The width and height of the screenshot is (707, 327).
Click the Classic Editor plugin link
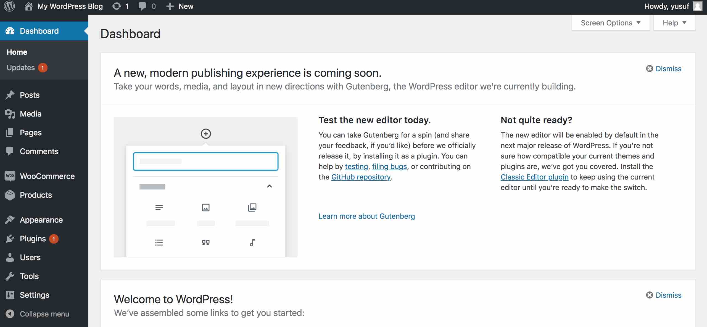tap(534, 176)
